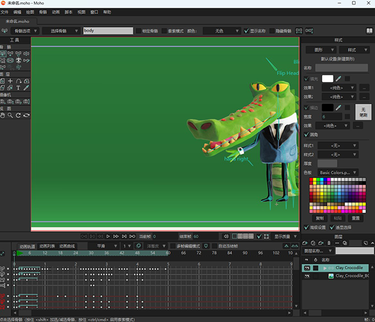Click the 复制 copy style button
Screen dimensions: 375x322
coord(320,218)
